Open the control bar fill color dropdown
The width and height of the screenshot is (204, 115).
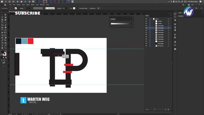(x=13, y=8)
